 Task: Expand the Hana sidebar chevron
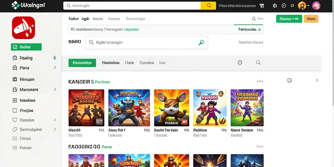tap(55, 68)
